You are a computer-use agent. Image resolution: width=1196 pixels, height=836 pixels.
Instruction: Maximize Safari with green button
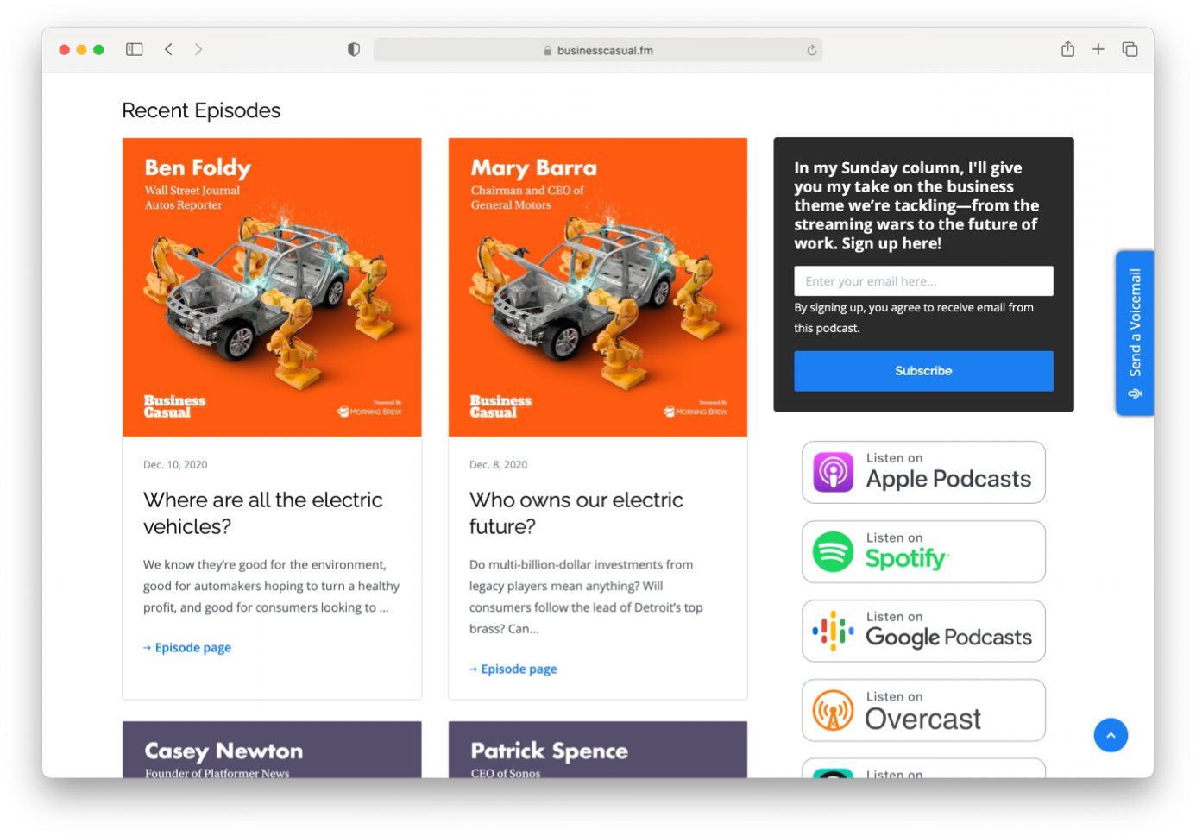pos(98,49)
